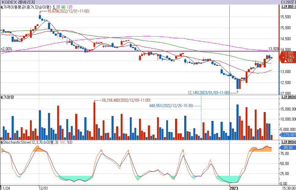This screenshot has width=296, height=190.
Task: Select the 5-period moving average label
Action: point(54,7)
